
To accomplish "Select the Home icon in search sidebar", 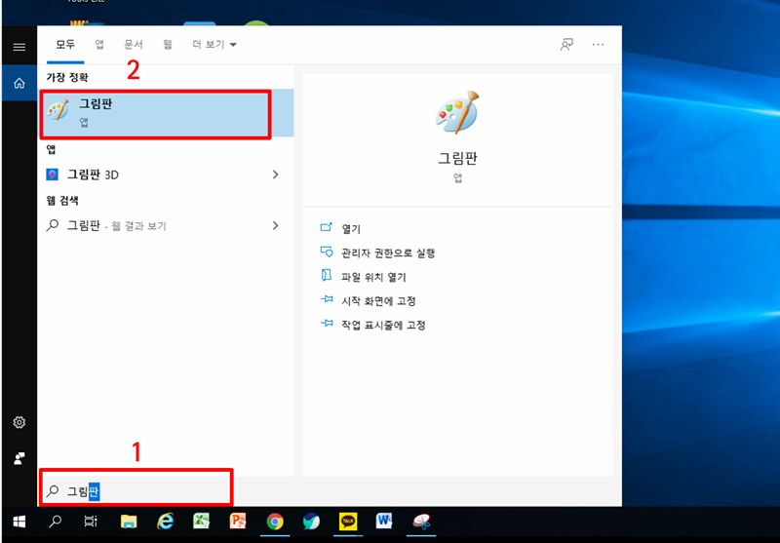I will (x=19, y=83).
